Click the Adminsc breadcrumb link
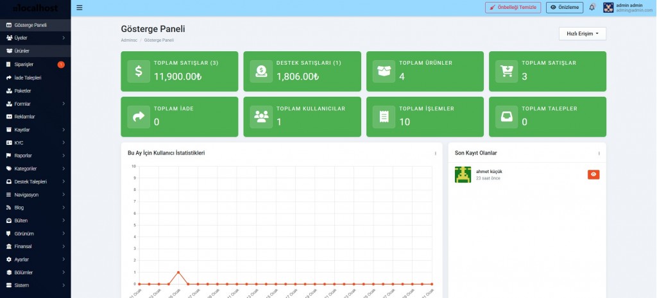Screen dimensions: 657x298 coord(129,40)
